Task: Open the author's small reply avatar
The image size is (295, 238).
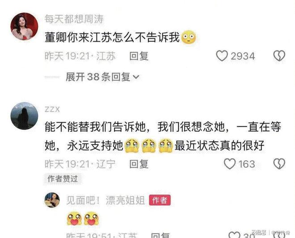Action: click(52, 200)
